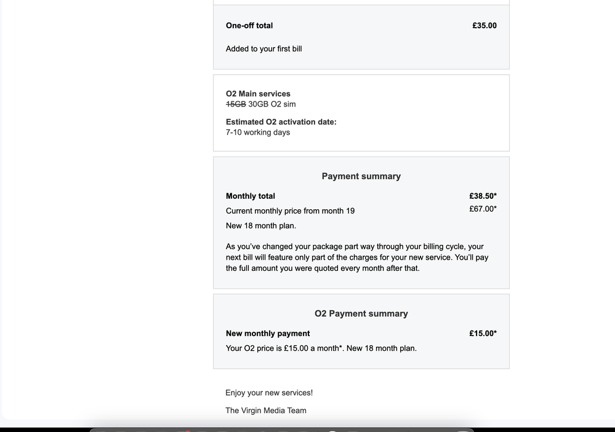The height and width of the screenshot is (432, 615).
Task: Click the 'Added to your first bill' text
Action: (x=263, y=49)
